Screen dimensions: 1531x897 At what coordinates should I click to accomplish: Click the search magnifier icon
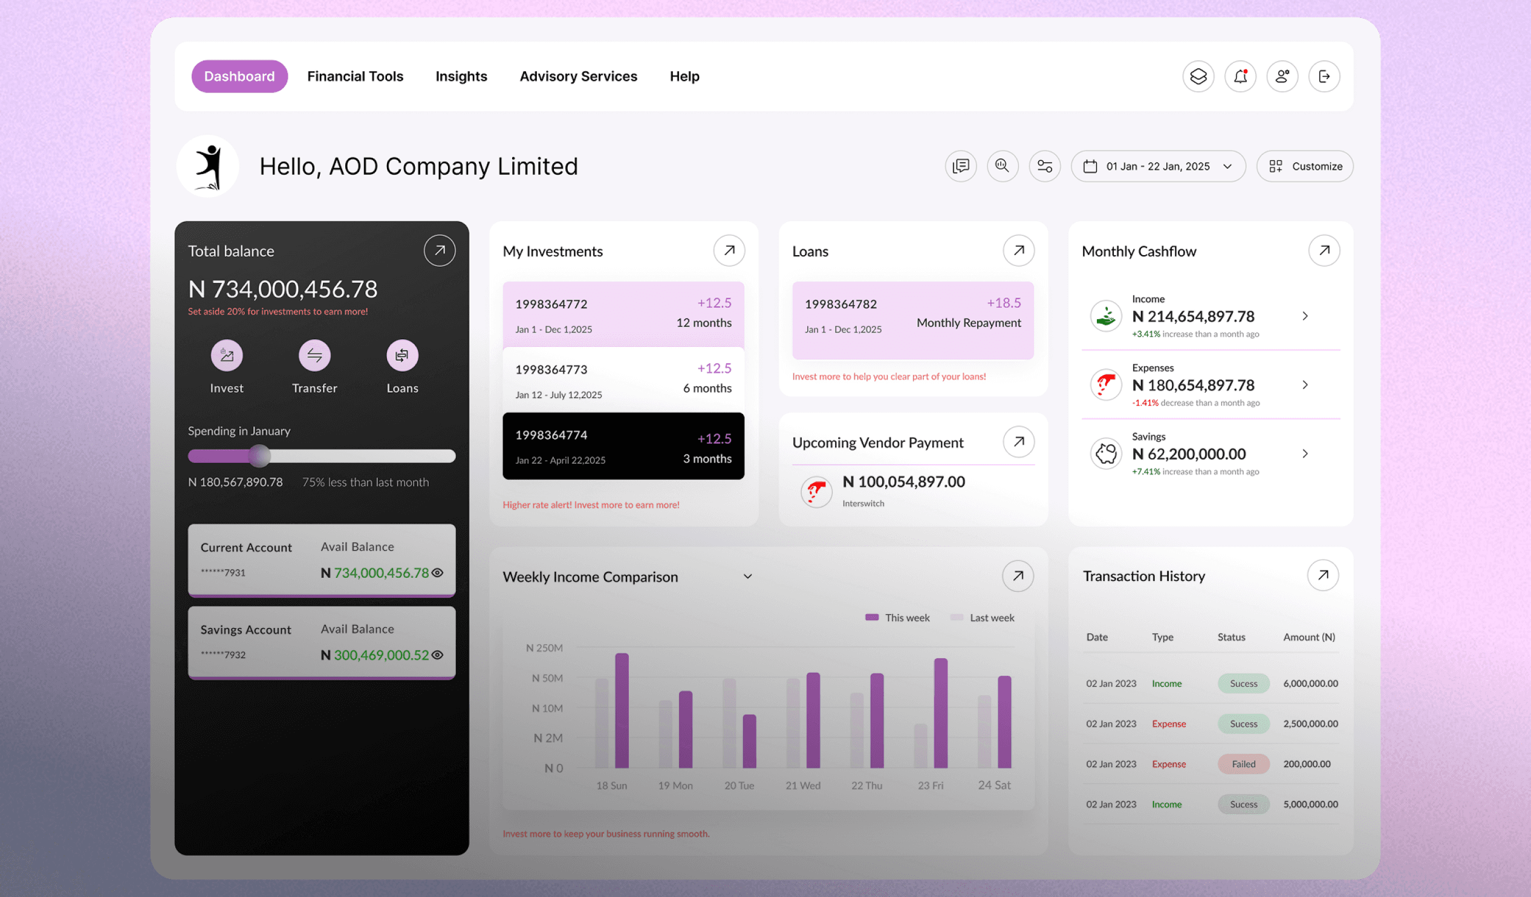1003,166
